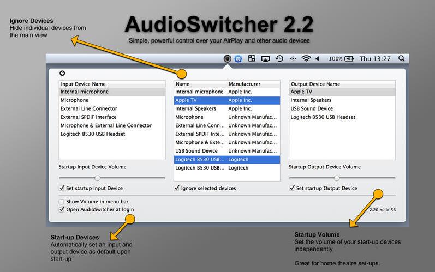Select highlighted Apple TV row in ignore list
This screenshot has width=435, height=272.
(227, 100)
